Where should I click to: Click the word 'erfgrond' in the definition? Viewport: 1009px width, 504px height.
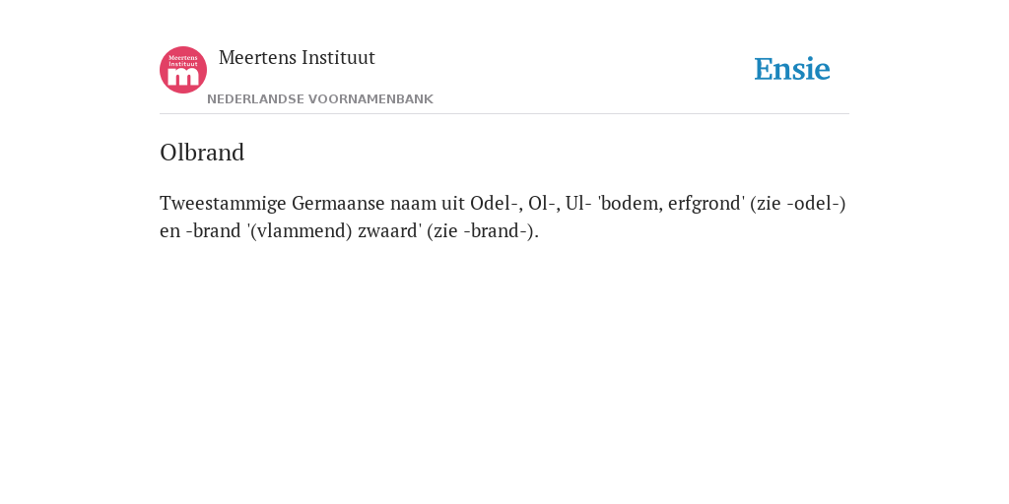(x=706, y=204)
